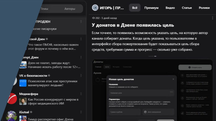The height and width of the screenshot is (121, 216).
Task: Select the Статьи tab
Action: pos(187,8)
